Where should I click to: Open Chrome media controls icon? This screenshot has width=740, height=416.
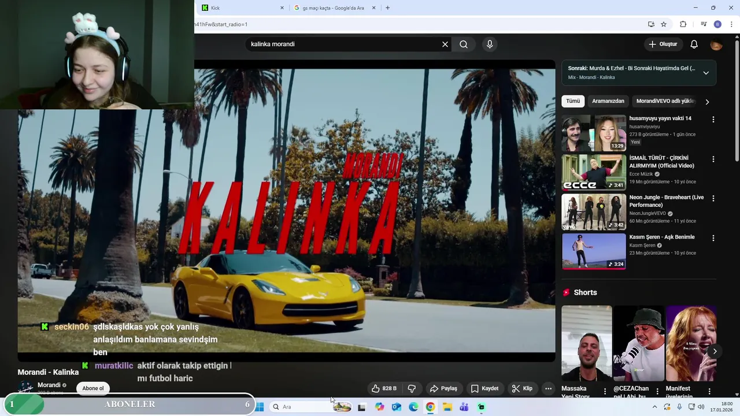tap(704, 24)
